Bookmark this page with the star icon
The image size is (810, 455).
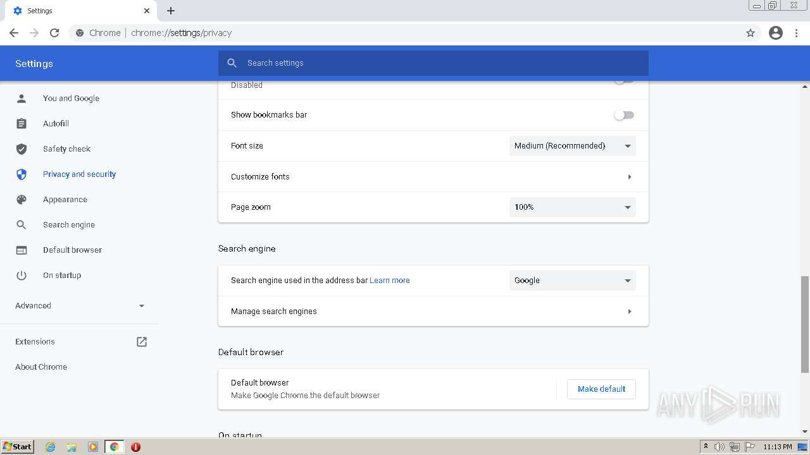click(x=751, y=33)
